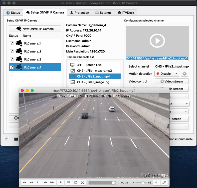Select channel CH1 - Screen Live

pyautogui.click(x=95, y=65)
